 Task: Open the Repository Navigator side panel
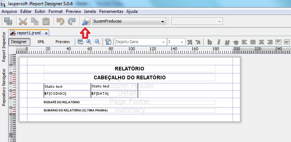pos(4,87)
